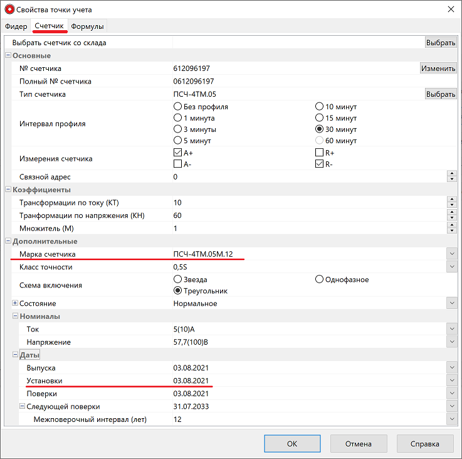
Task: Collapse the Основные section
Action: coord(8,56)
